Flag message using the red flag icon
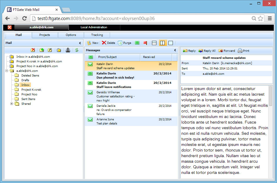 pos(145,43)
